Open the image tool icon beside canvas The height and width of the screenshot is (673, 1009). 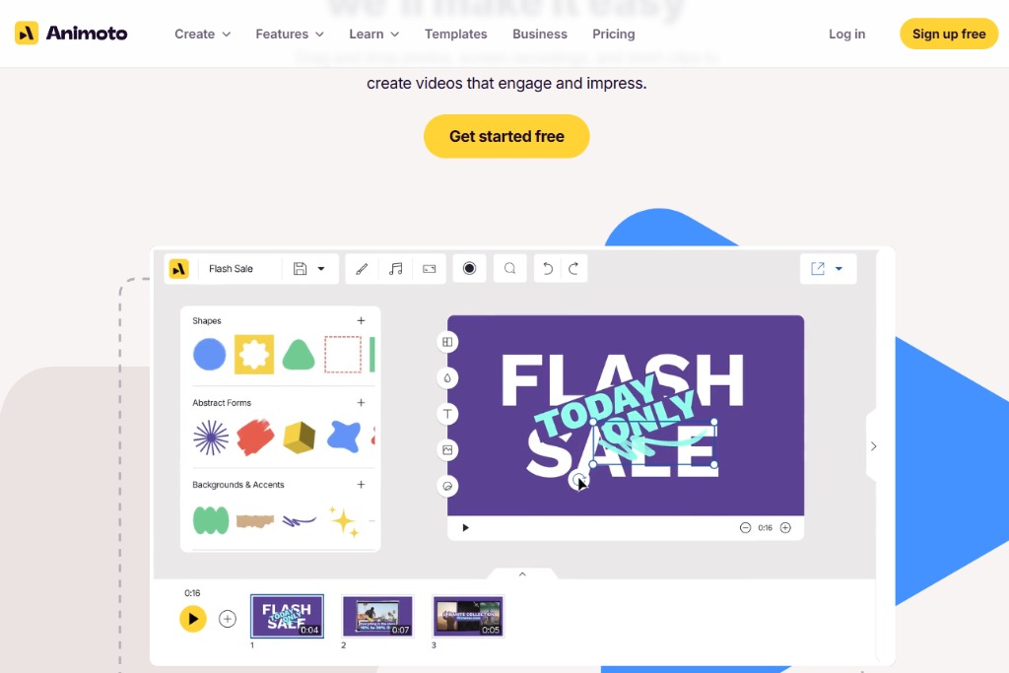447,449
